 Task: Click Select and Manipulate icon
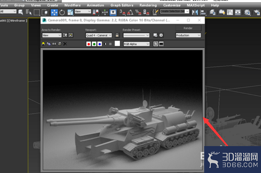(105, 12)
